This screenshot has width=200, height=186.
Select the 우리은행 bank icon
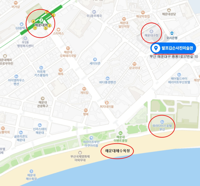coord(172,33)
